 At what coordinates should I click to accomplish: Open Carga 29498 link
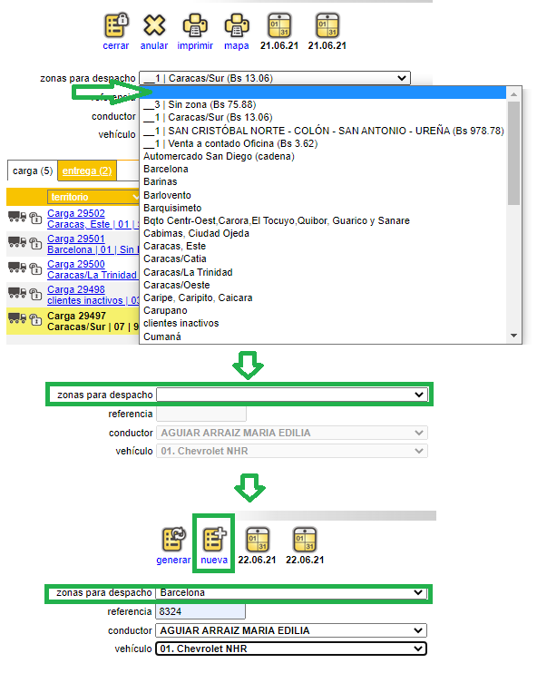click(x=76, y=289)
